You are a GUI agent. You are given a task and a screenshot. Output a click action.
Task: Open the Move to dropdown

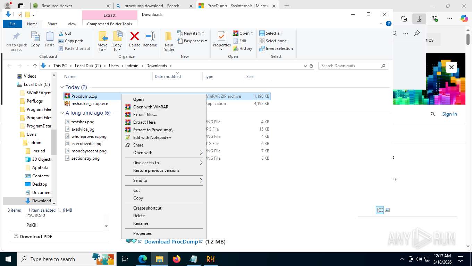point(102,41)
